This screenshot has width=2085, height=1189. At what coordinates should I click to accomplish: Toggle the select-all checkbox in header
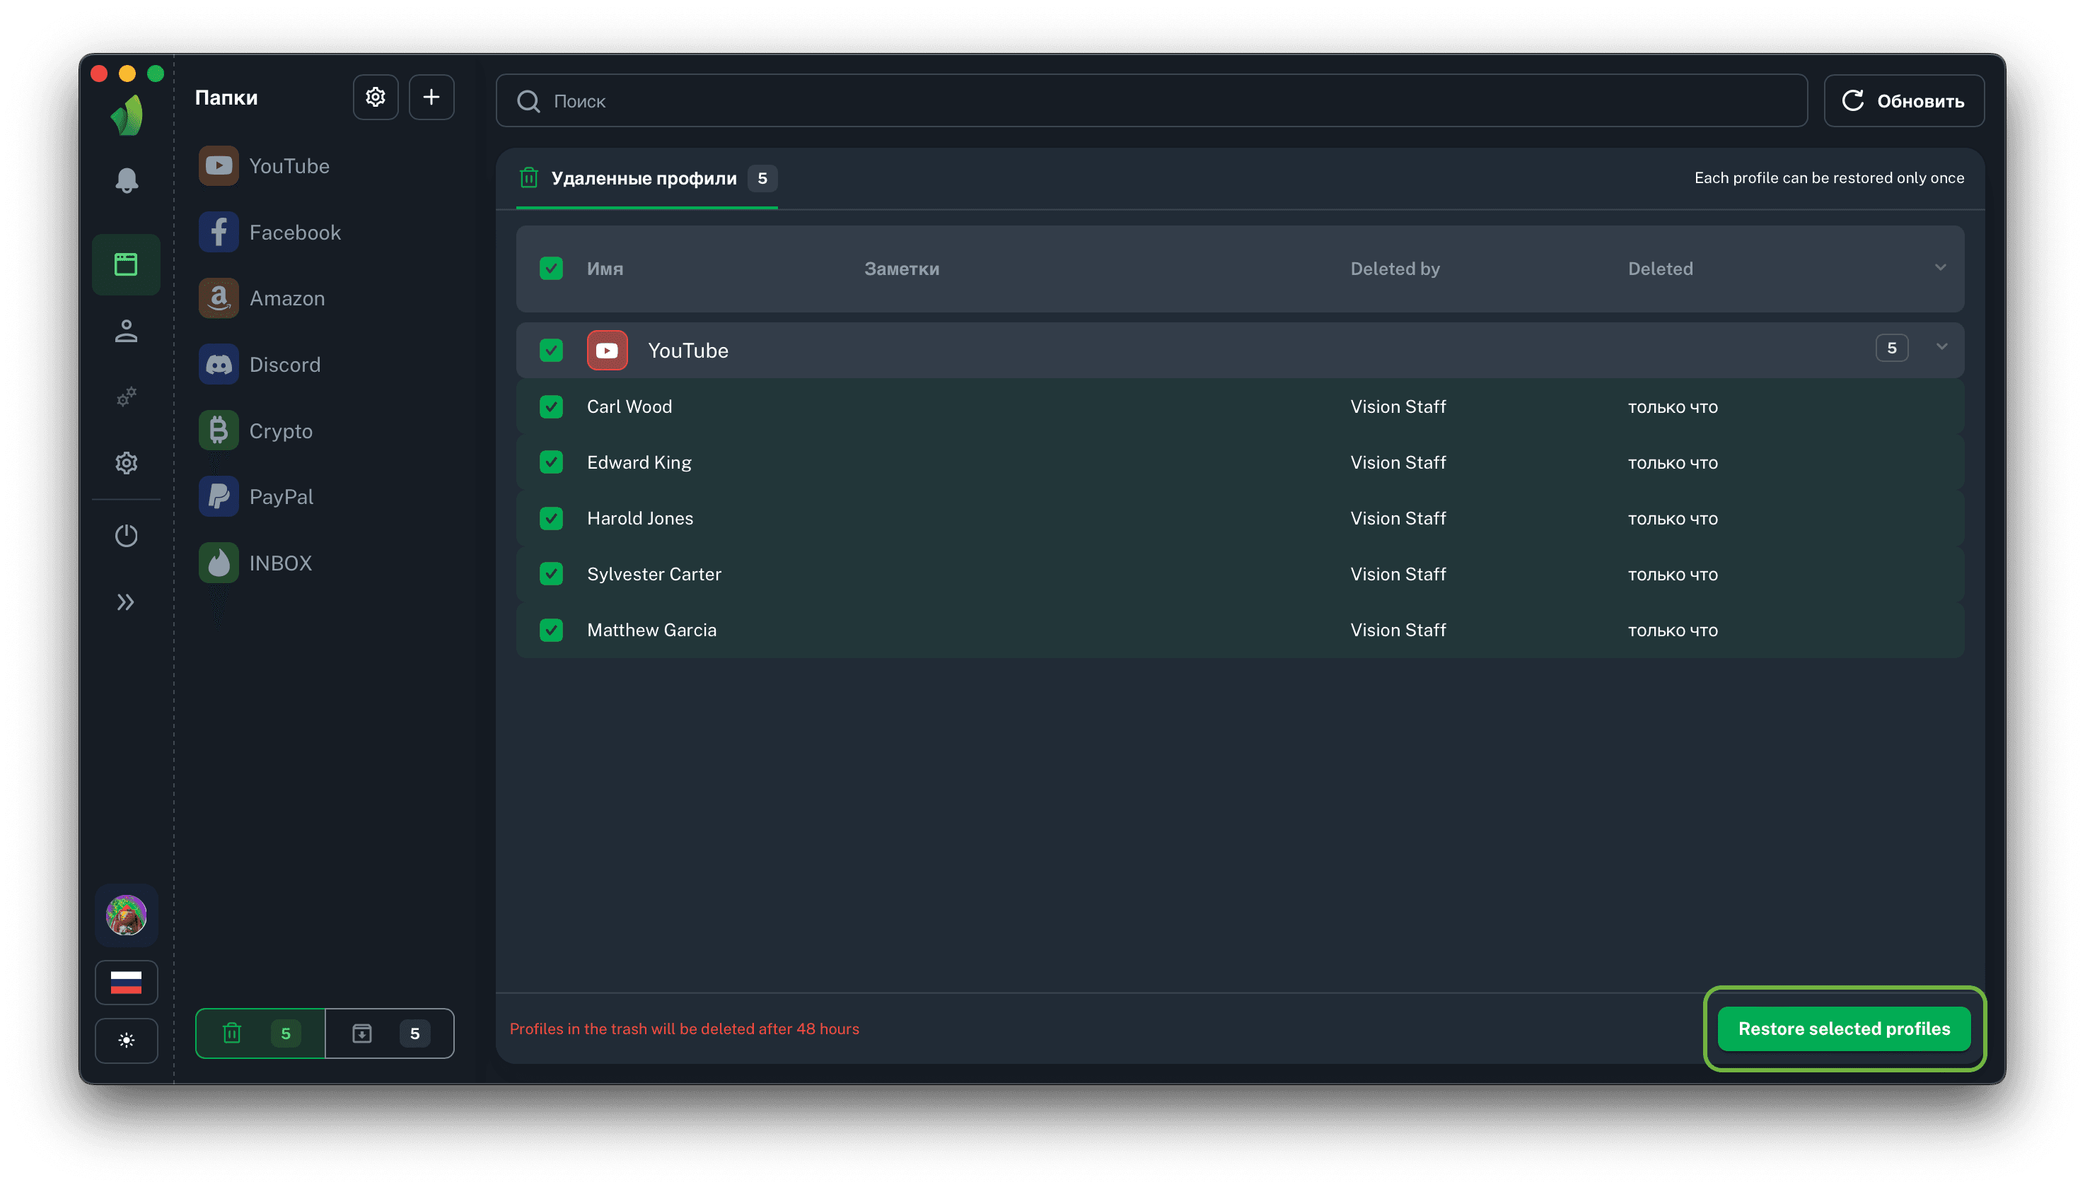[x=552, y=269]
